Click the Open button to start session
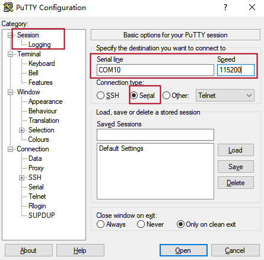This screenshot has width=264, height=260. [183, 251]
